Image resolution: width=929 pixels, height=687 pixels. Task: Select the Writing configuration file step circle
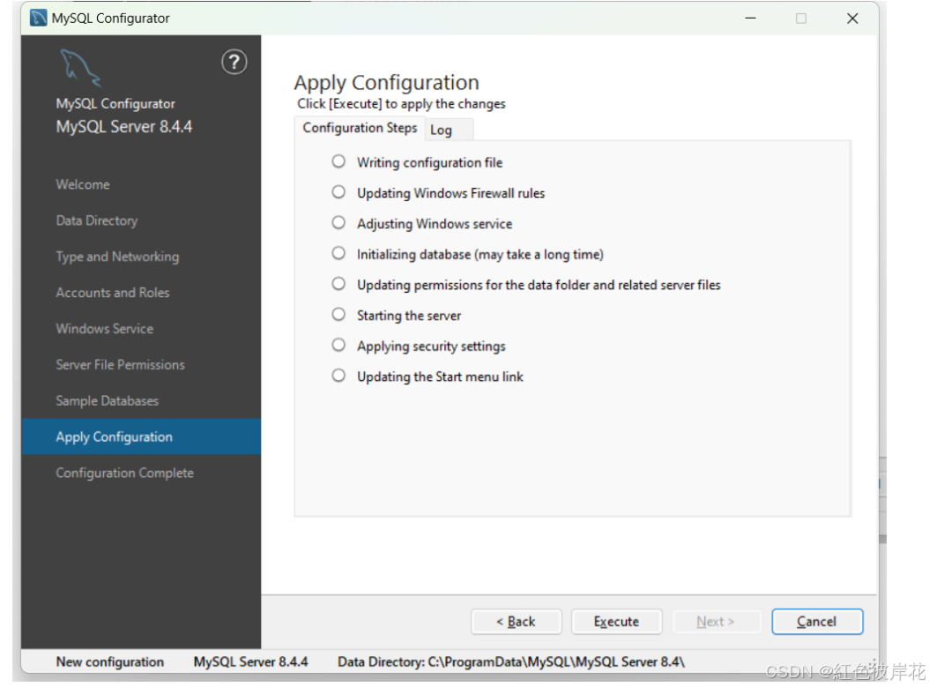tap(338, 161)
